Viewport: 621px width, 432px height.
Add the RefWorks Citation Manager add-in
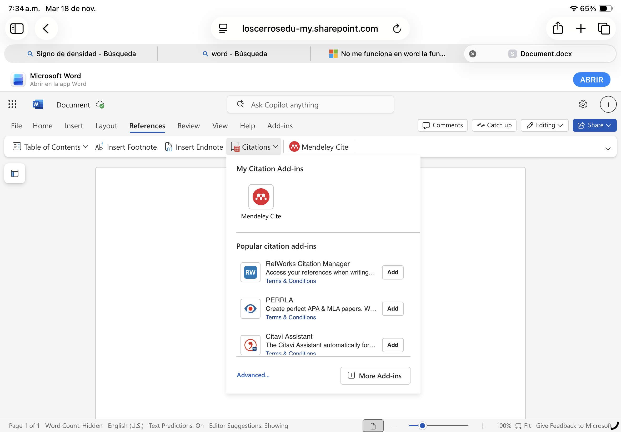tap(393, 272)
